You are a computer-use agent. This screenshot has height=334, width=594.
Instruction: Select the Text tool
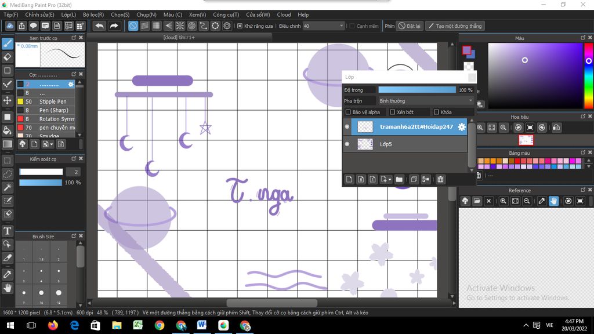pos(8,231)
